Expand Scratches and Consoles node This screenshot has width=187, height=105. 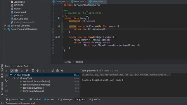pyautogui.click(x=5, y=29)
